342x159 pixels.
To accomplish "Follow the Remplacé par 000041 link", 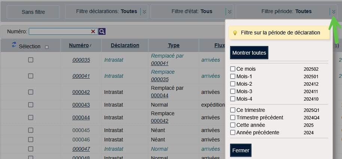I will pos(160,64).
